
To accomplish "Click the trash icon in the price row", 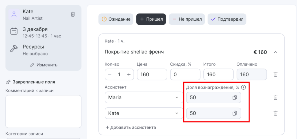I will (276, 74).
